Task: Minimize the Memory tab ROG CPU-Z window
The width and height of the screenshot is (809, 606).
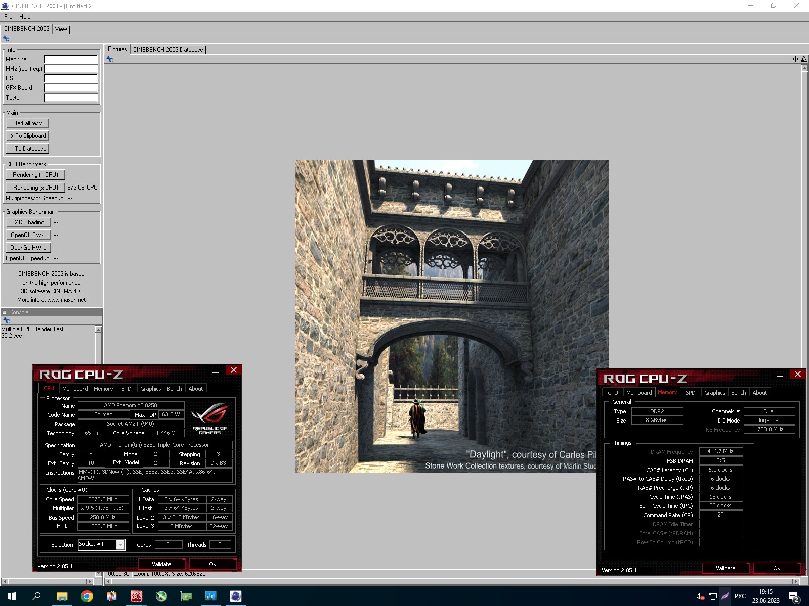Action: [x=780, y=376]
